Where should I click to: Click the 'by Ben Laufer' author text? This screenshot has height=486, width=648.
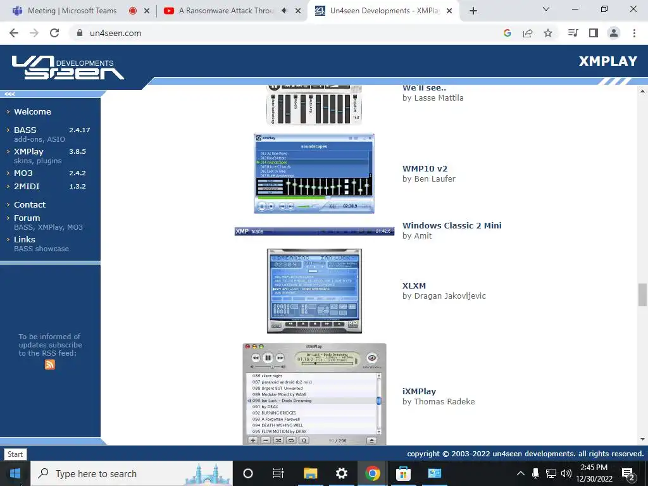[x=429, y=179]
